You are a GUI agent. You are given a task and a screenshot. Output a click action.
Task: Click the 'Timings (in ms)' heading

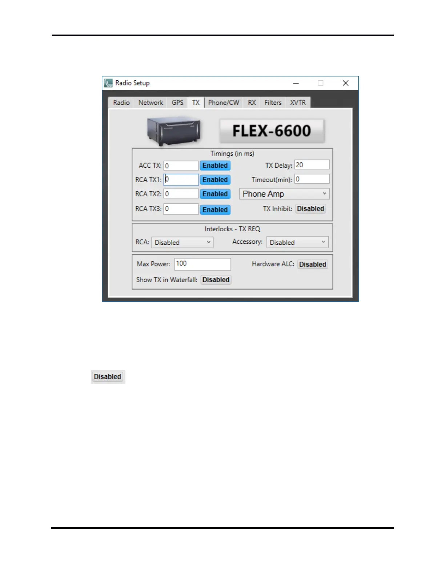point(232,153)
